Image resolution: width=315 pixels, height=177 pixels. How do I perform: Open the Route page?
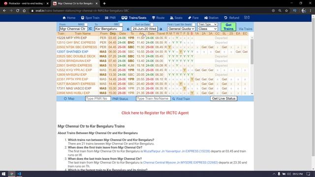(158, 18)
